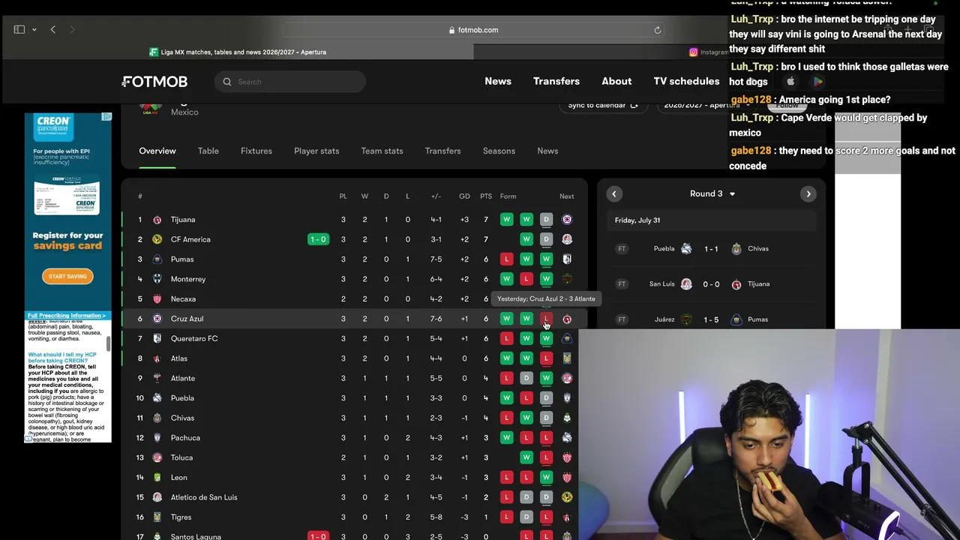Open the league Transfers tab
960x540 pixels.
pyautogui.click(x=442, y=151)
